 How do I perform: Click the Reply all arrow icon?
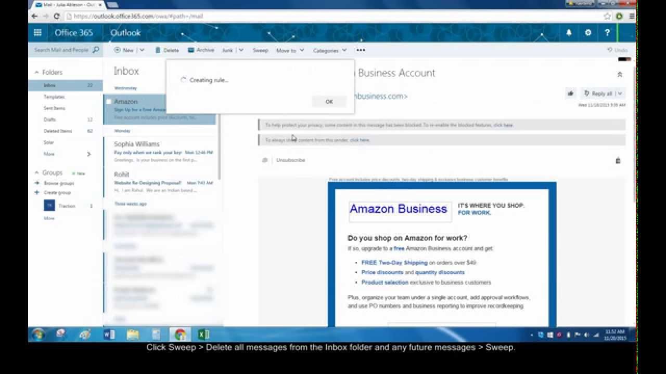click(587, 94)
